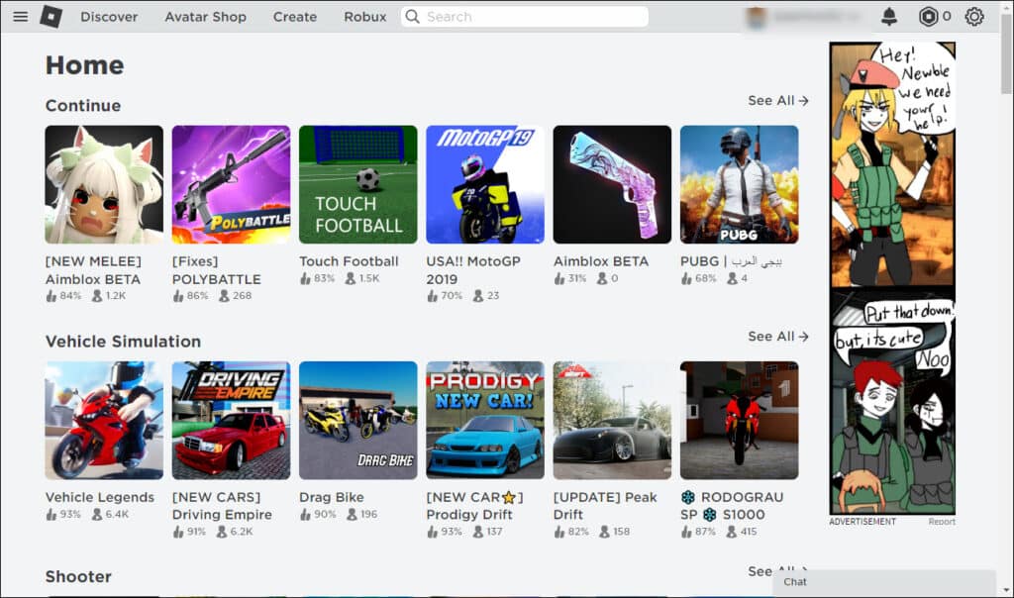Screen dimensions: 1014x598
Task: Open the hamburger navigation menu
Action: [x=21, y=16]
